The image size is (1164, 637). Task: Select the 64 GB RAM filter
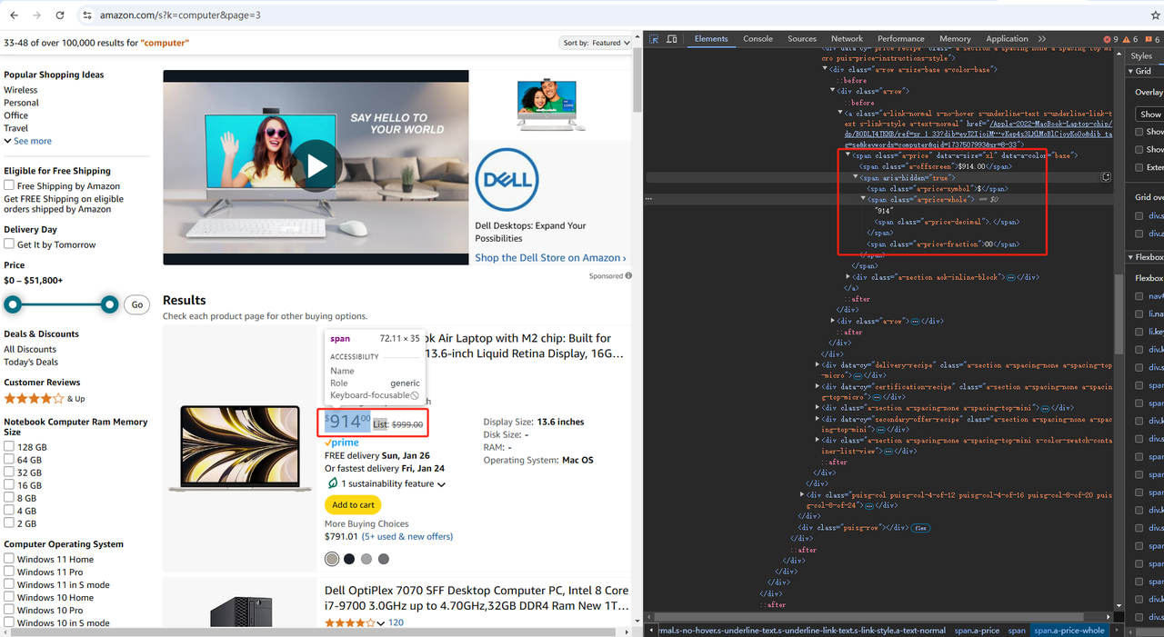(x=9, y=460)
